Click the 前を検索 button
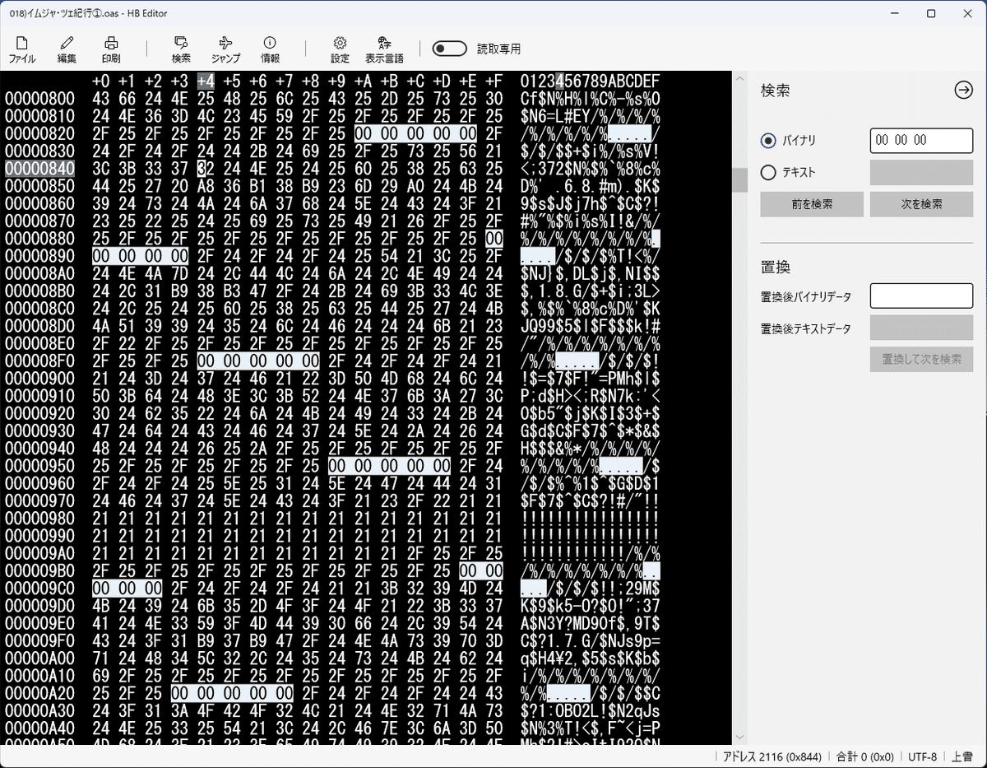Viewport: 987px width, 768px height. 812,204
